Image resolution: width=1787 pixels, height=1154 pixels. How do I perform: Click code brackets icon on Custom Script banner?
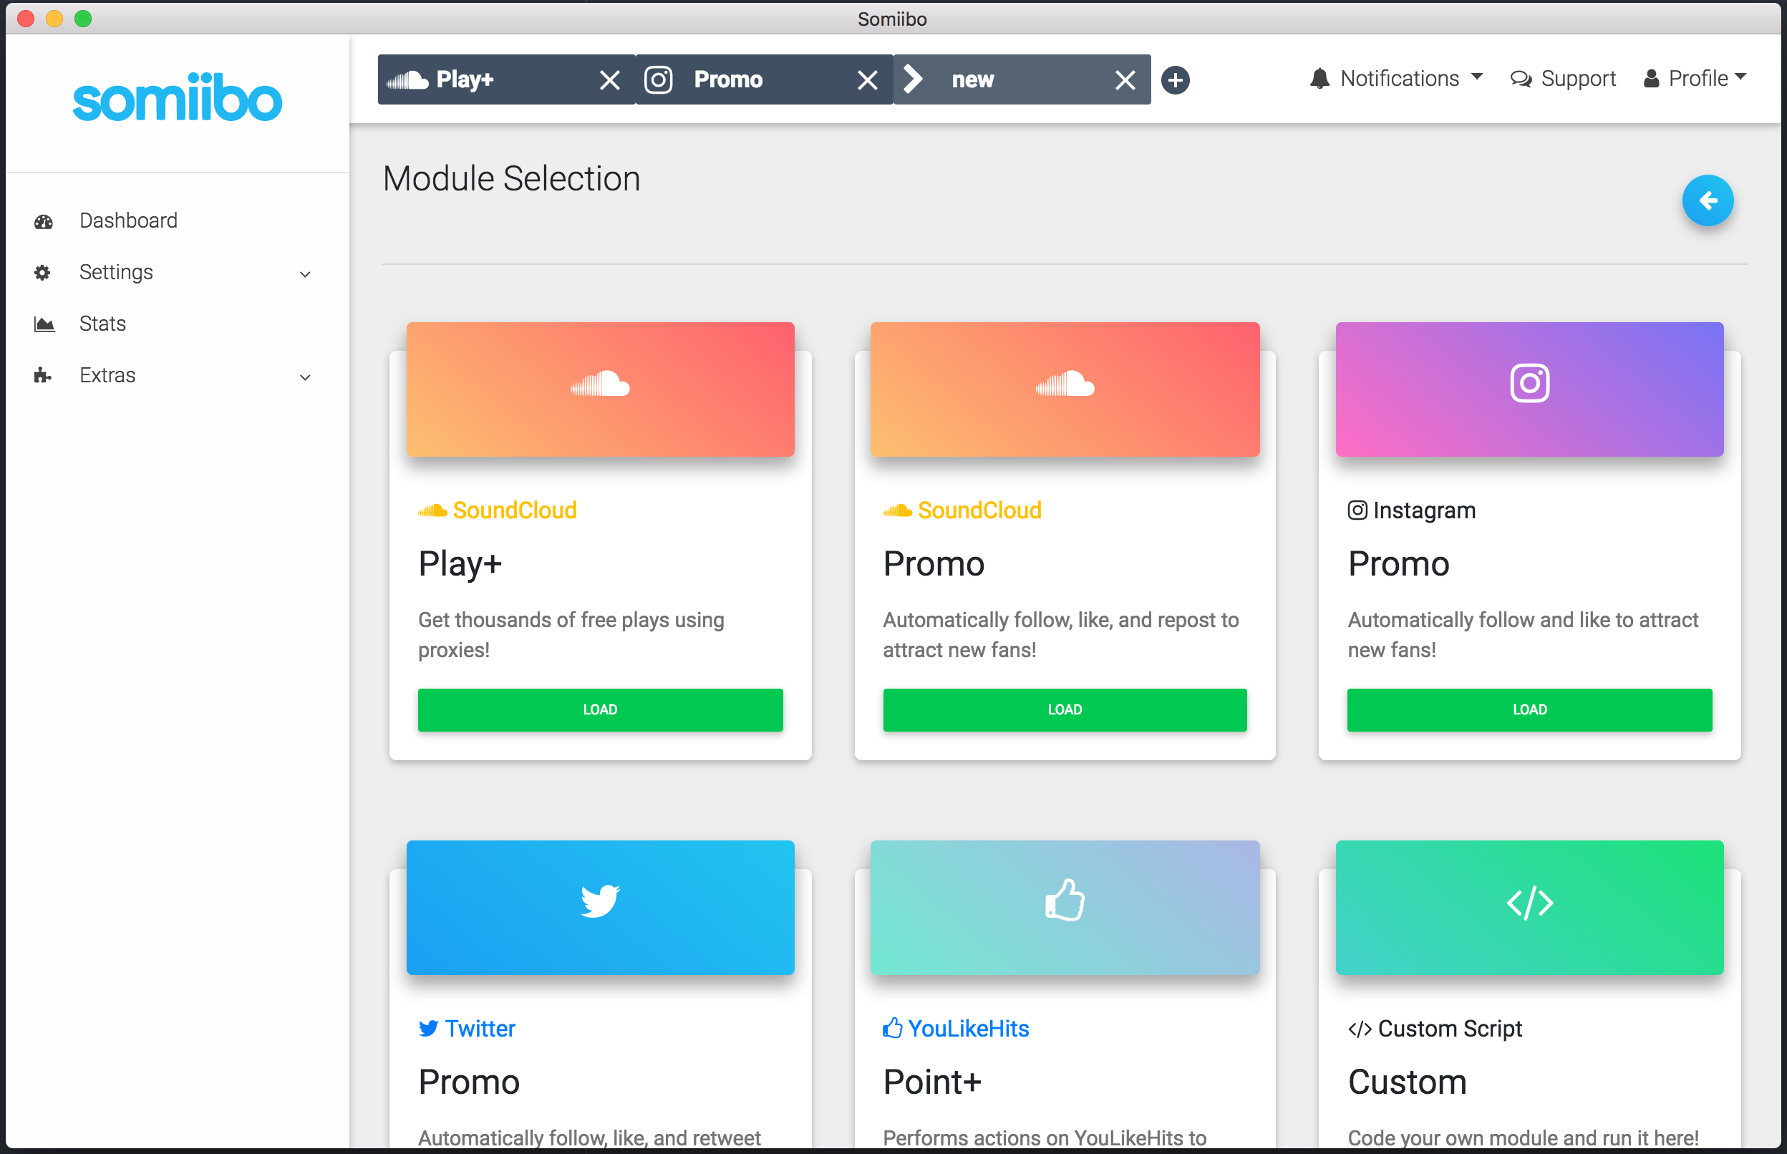coord(1529,903)
